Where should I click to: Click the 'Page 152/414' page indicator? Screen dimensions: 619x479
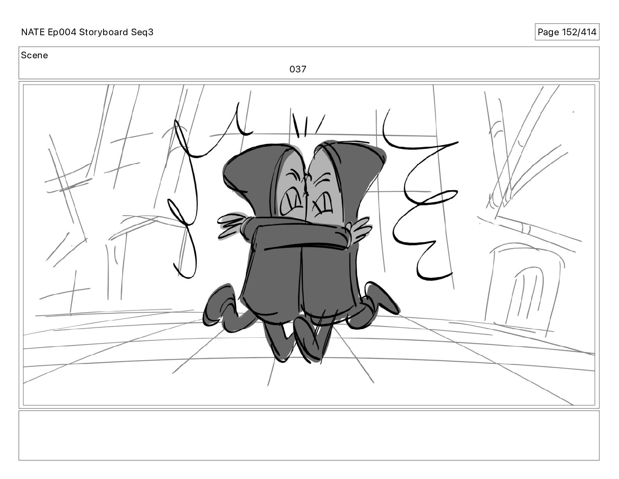coord(567,32)
